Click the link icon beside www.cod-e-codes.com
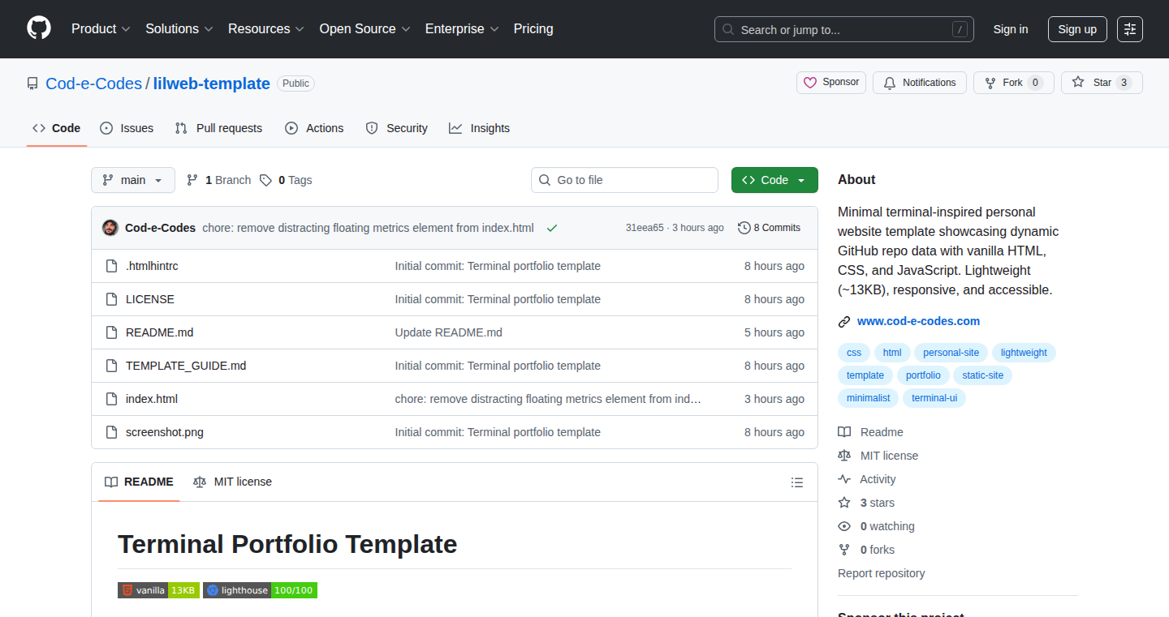 pos(844,322)
